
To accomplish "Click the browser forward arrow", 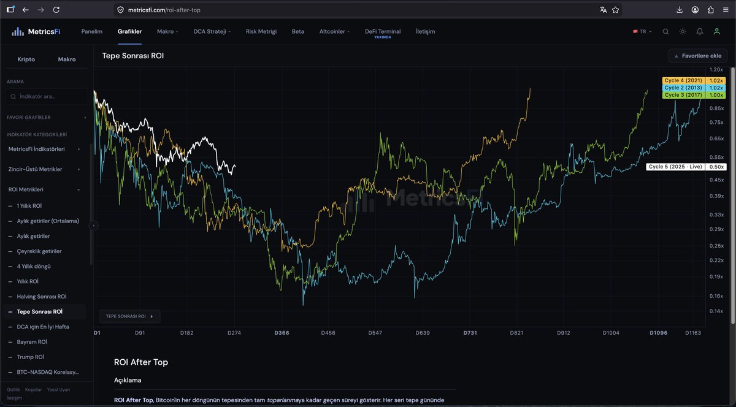I will point(40,10).
